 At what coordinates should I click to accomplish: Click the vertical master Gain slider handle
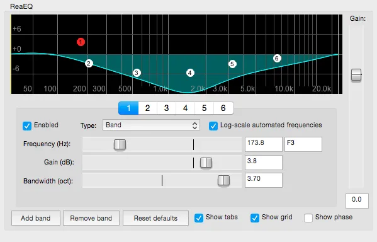(x=356, y=75)
